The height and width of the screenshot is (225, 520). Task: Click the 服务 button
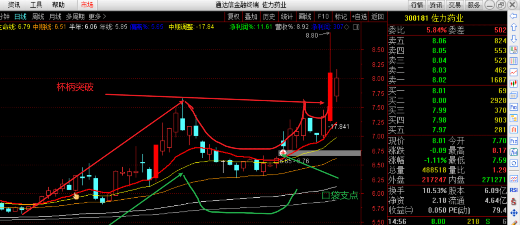(x=474, y=5)
